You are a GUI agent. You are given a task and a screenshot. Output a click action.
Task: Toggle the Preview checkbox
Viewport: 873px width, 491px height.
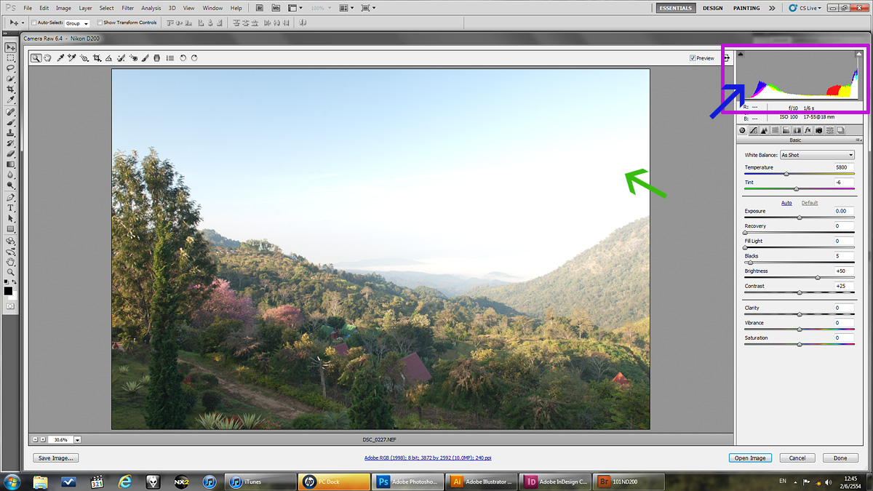click(x=693, y=58)
